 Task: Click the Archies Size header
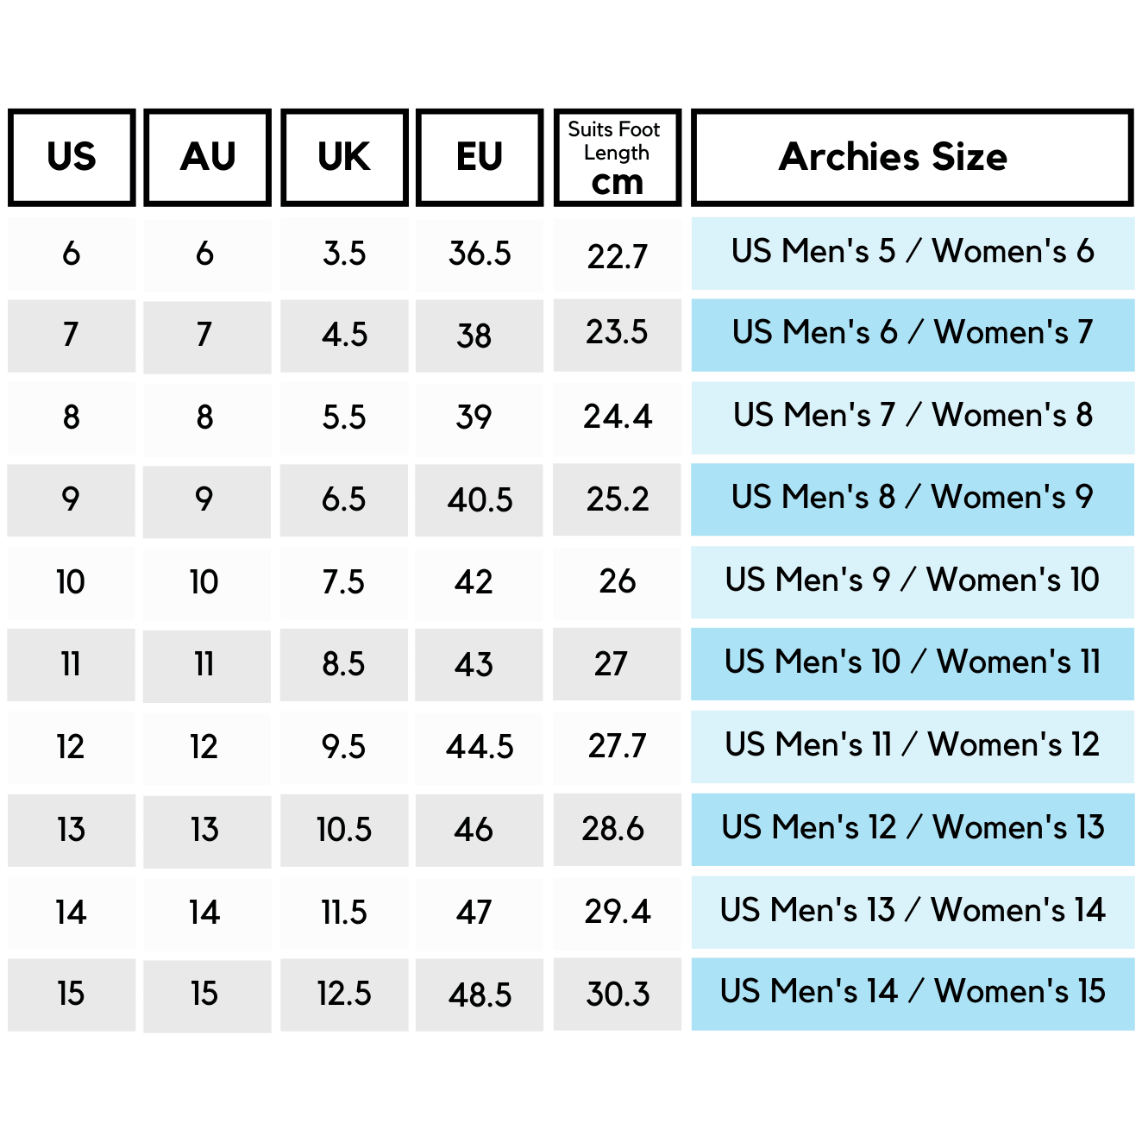tap(912, 157)
